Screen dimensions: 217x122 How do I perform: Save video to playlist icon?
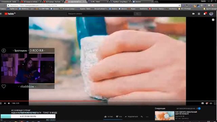(142, 117)
